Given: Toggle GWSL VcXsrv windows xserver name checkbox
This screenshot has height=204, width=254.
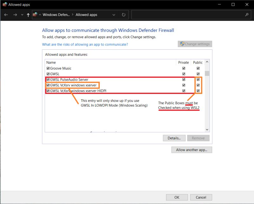Looking at the screenshot, I should pos(48,85).
